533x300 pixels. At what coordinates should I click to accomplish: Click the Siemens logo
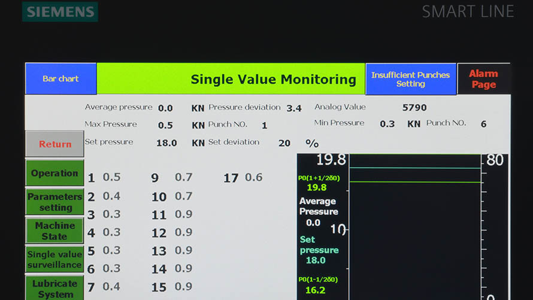pyautogui.click(x=60, y=12)
